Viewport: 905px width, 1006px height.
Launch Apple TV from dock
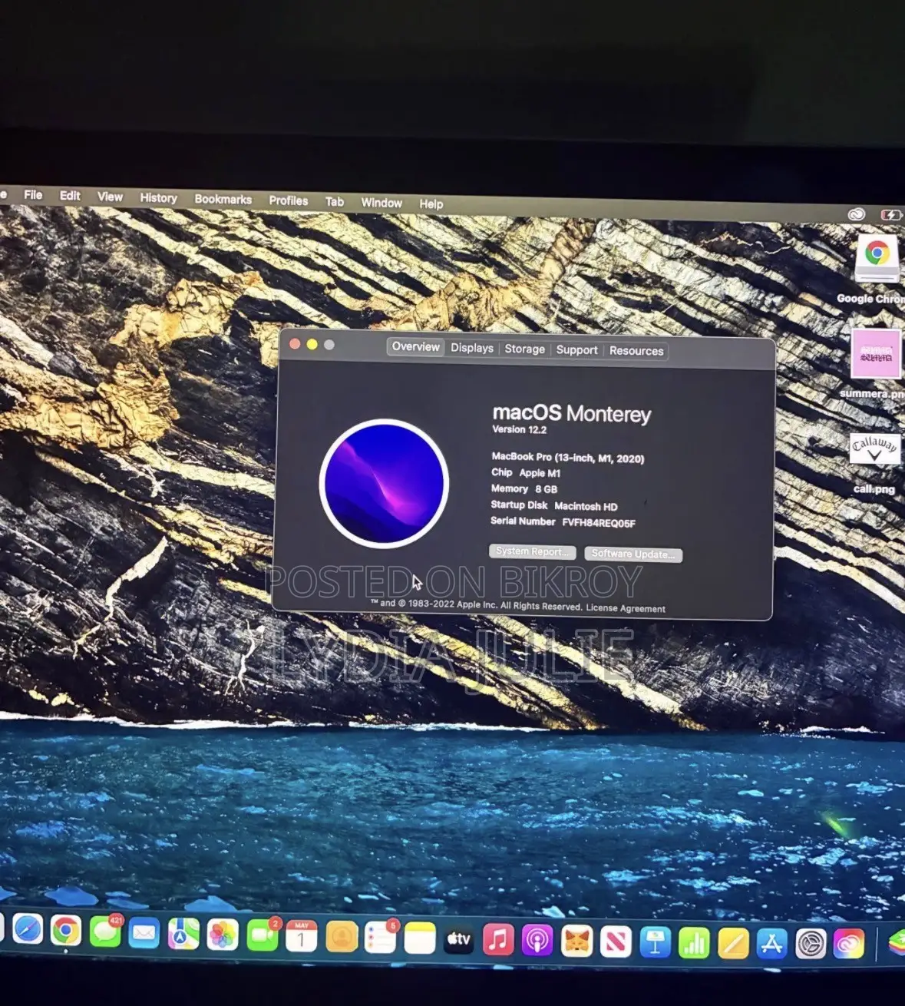point(459,940)
